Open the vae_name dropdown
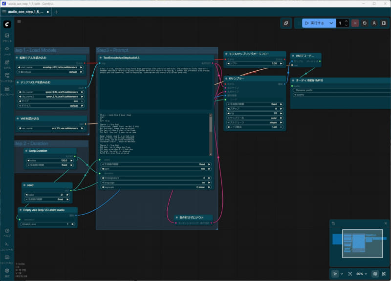391x281 pixels. pyautogui.click(x=51, y=128)
